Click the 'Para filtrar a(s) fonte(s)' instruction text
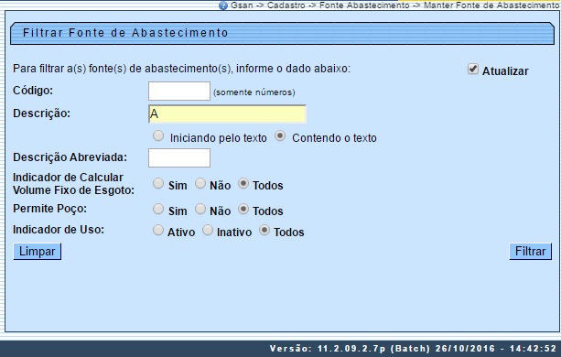The width and height of the screenshot is (561, 357). (x=182, y=69)
